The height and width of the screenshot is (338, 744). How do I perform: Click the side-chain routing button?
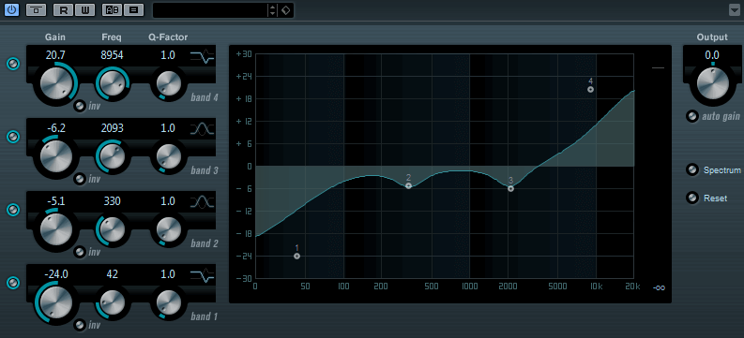(36, 9)
